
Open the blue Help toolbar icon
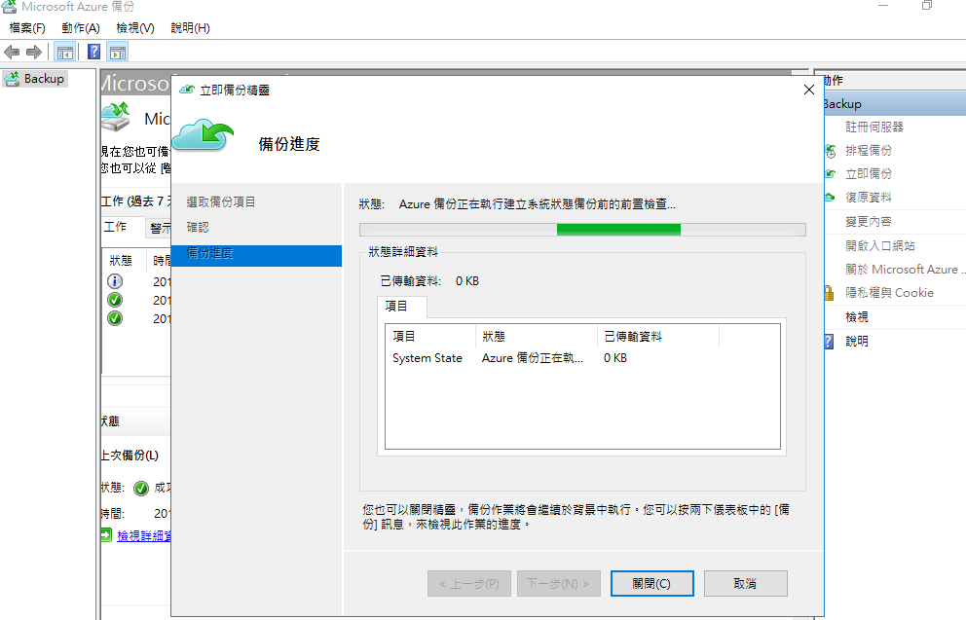coord(93,52)
